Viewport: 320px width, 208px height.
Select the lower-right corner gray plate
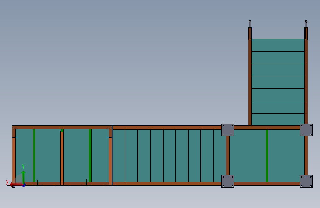tap(306, 181)
